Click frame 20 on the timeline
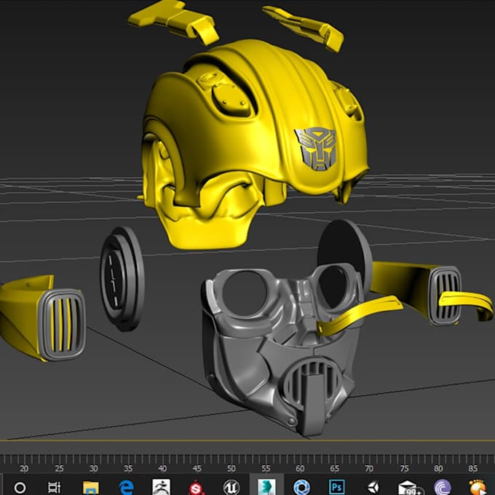The height and width of the screenshot is (495, 495). pos(24,469)
